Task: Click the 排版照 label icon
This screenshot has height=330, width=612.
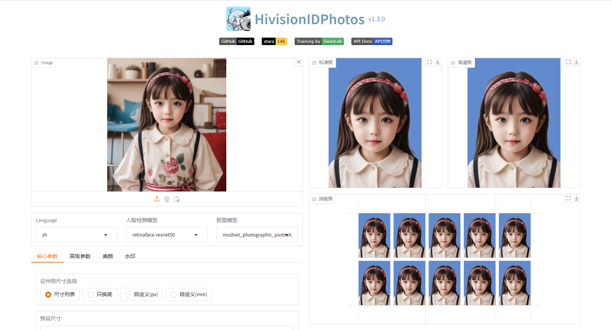Action: 314,199
